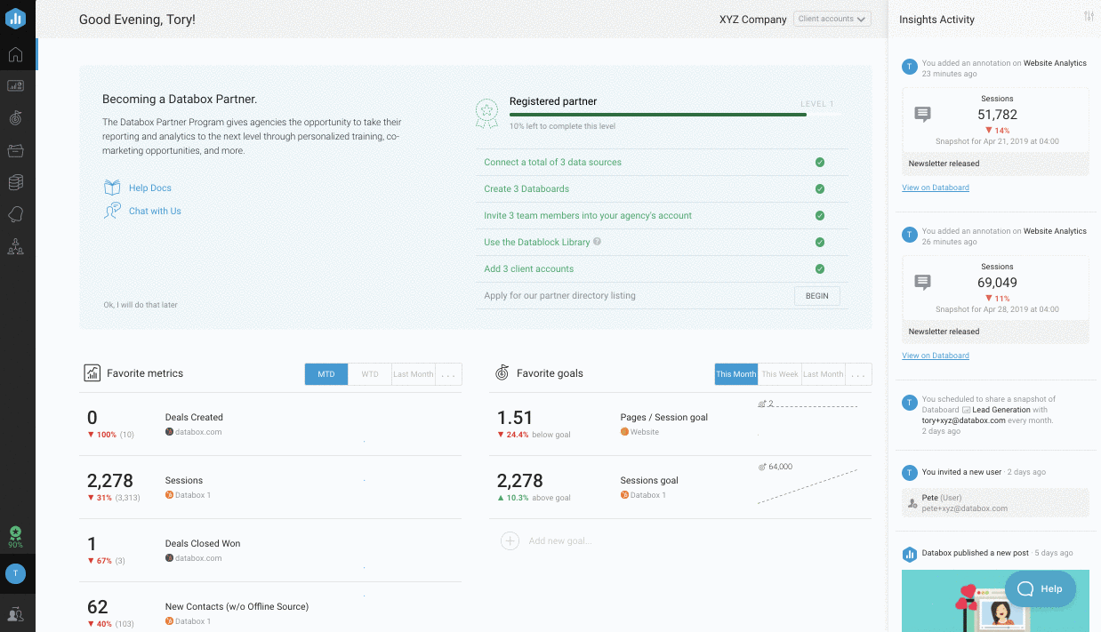Open the Help chat button

tap(1040, 588)
